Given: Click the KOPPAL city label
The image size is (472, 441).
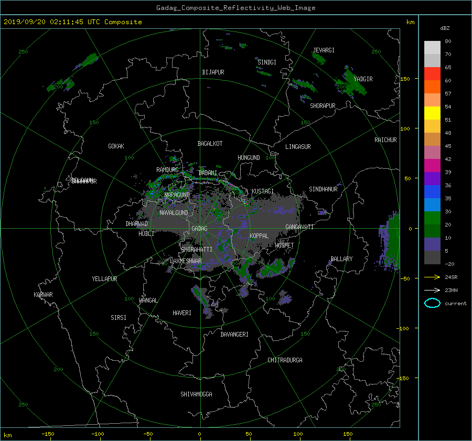Looking at the screenshot, I should [259, 236].
